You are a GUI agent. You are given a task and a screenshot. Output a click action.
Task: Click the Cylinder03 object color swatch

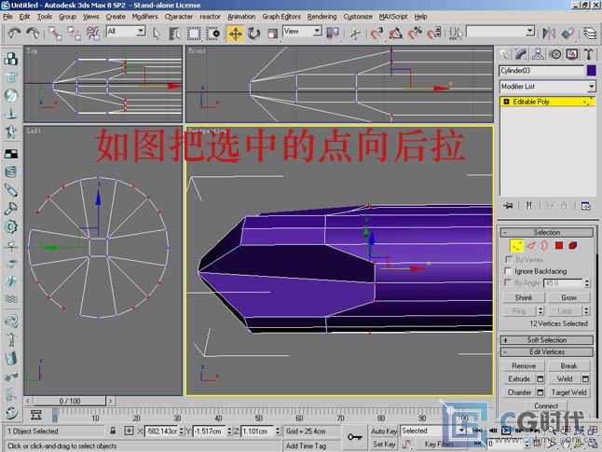pos(591,70)
